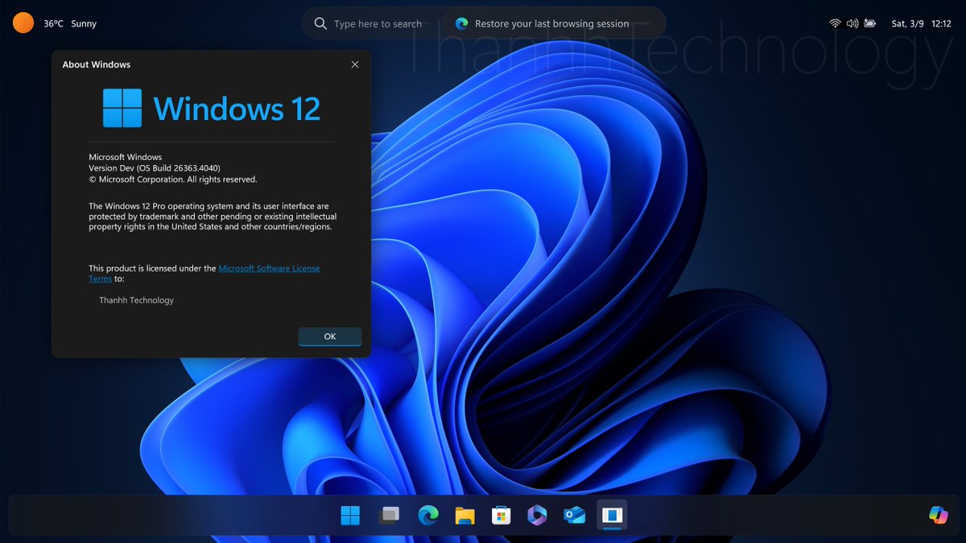966x543 pixels.
Task: Click the volume speaker icon
Action: [x=852, y=23]
